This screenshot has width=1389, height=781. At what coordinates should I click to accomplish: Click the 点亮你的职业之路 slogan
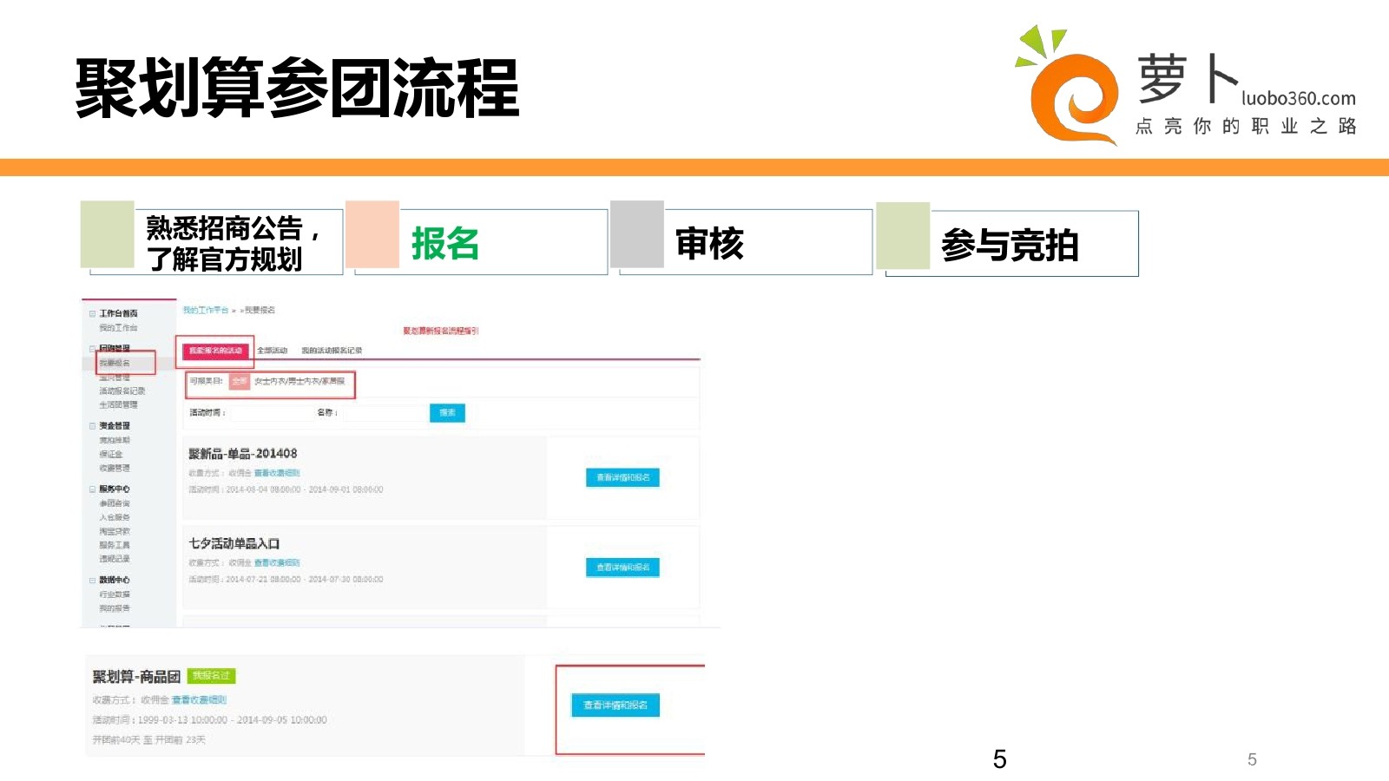(x=1247, y=127)
